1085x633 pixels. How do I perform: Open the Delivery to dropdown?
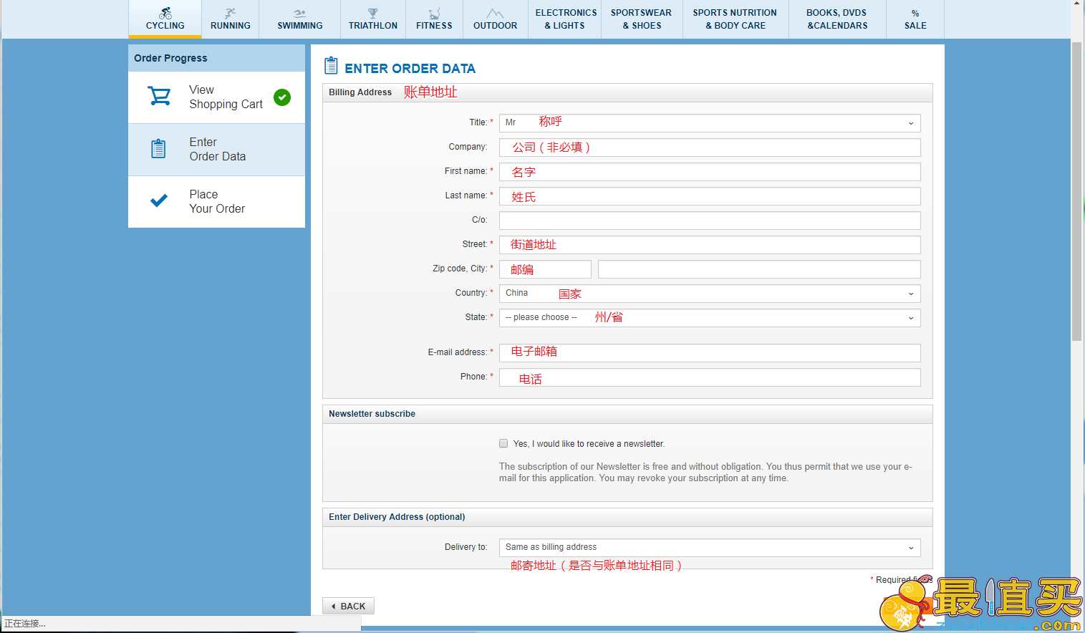point(710,548)
